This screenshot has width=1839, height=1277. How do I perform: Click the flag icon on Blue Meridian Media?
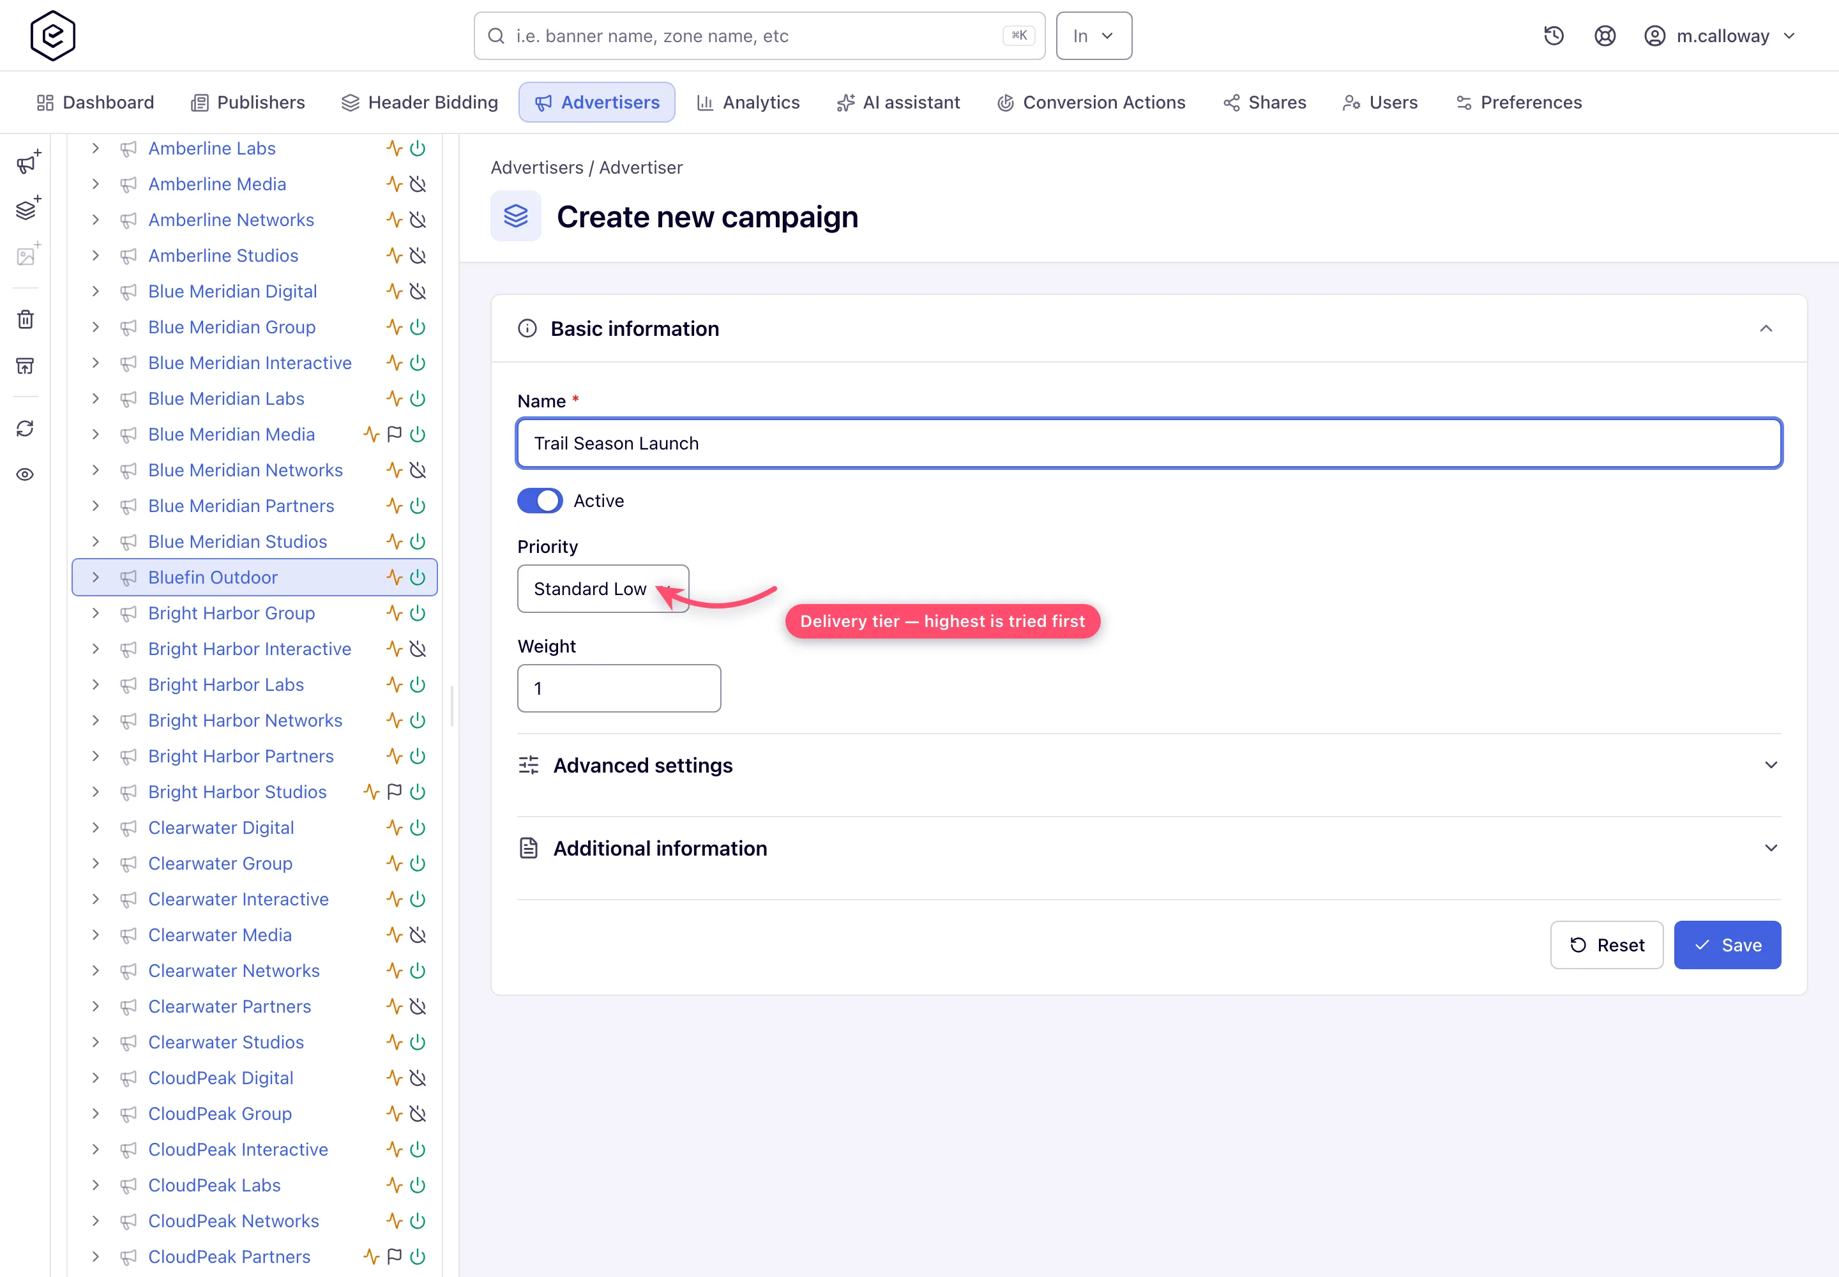pos(395,434)
